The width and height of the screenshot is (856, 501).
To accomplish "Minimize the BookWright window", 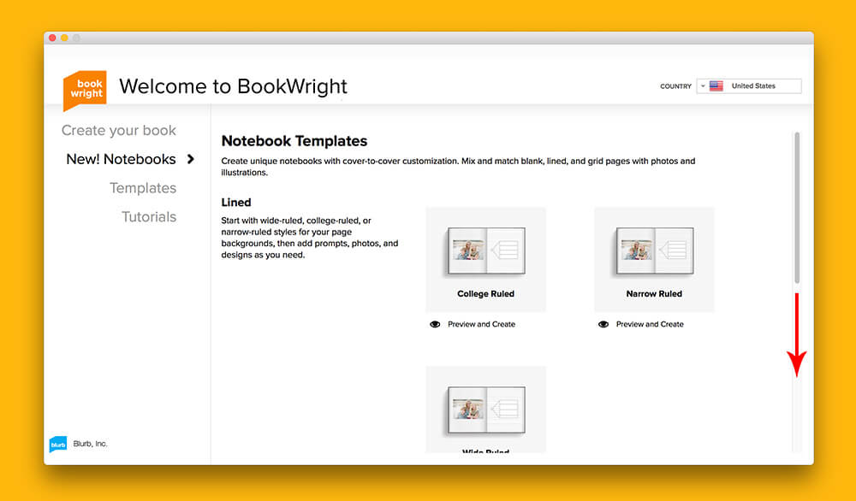I will 64,38.
